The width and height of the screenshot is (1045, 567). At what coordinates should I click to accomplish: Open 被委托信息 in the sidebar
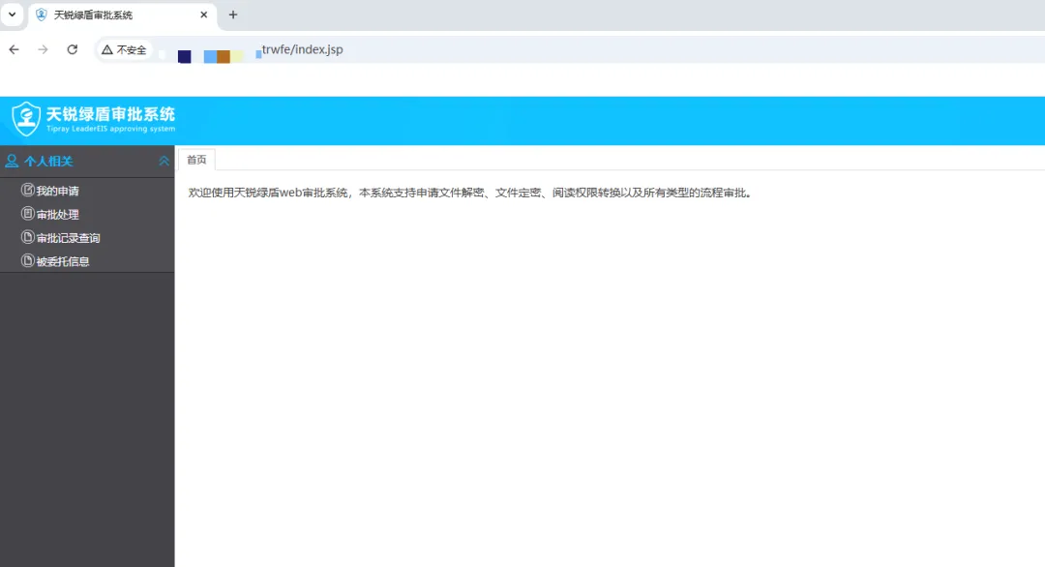[x=63, y=261]
